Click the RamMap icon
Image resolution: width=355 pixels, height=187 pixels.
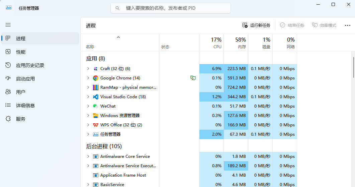click(96, 87)
